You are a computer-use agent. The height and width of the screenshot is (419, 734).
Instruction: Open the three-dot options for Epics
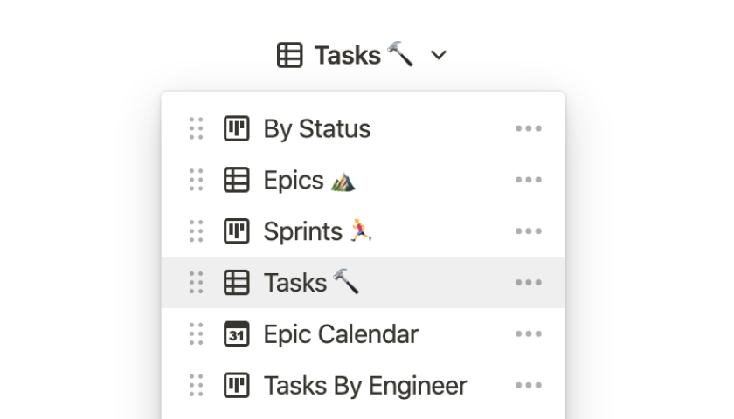[x=528, y=181]
